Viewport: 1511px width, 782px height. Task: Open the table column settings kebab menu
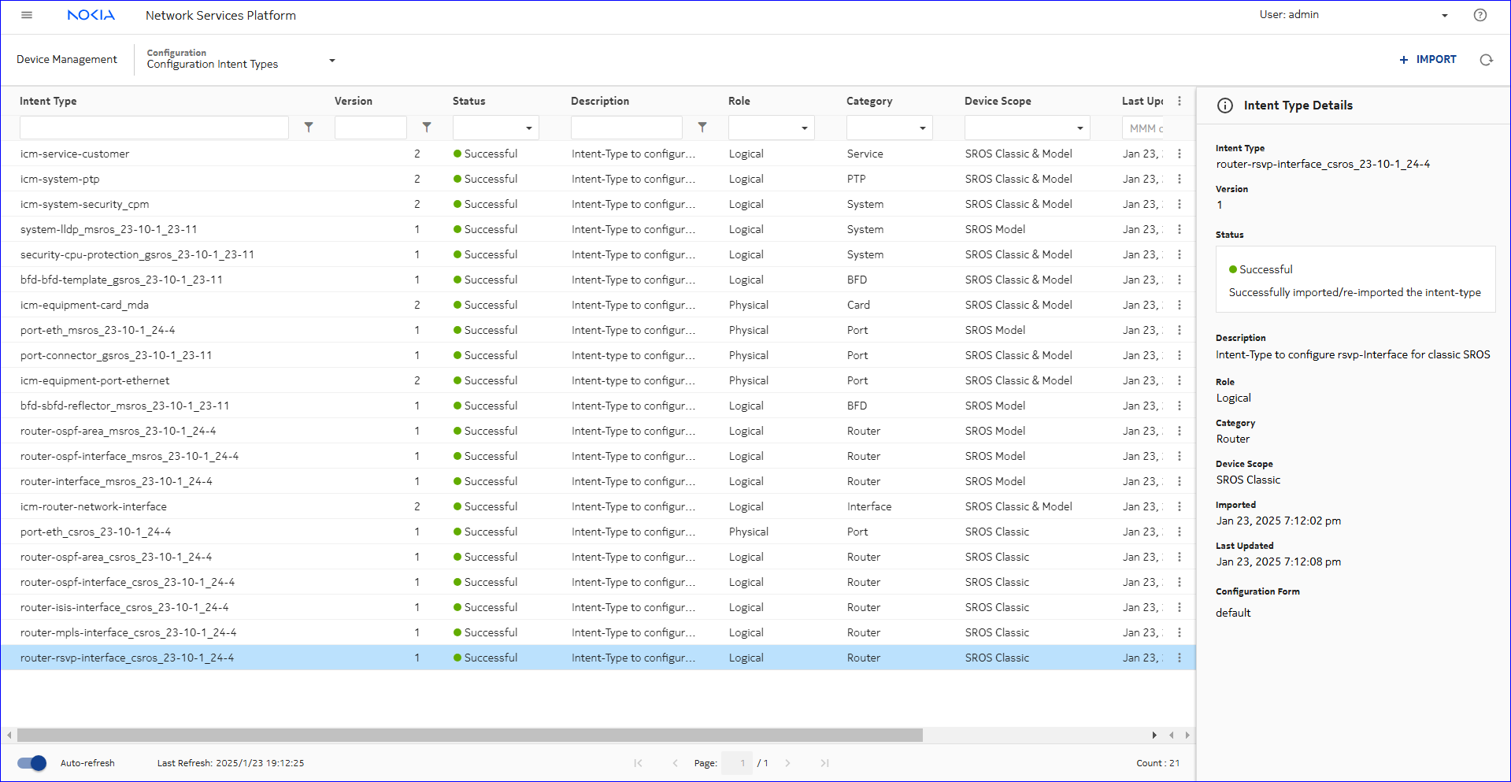pyautogui.click(x=1179, y=101)
